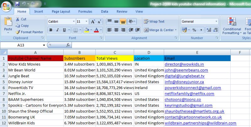Screen dimensions: 251x127
Task: Activate the Format Painter
Action: [x=29, y=32]
